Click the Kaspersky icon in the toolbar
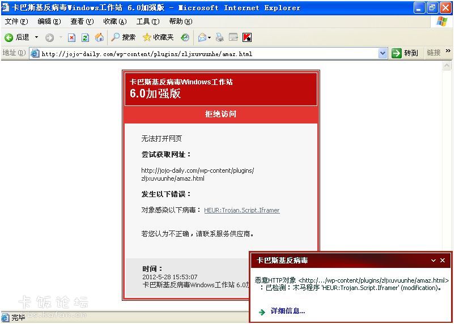455x324 pixels. (x=247, y=37)
